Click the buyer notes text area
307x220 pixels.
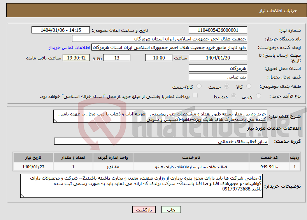pos(141,186)
